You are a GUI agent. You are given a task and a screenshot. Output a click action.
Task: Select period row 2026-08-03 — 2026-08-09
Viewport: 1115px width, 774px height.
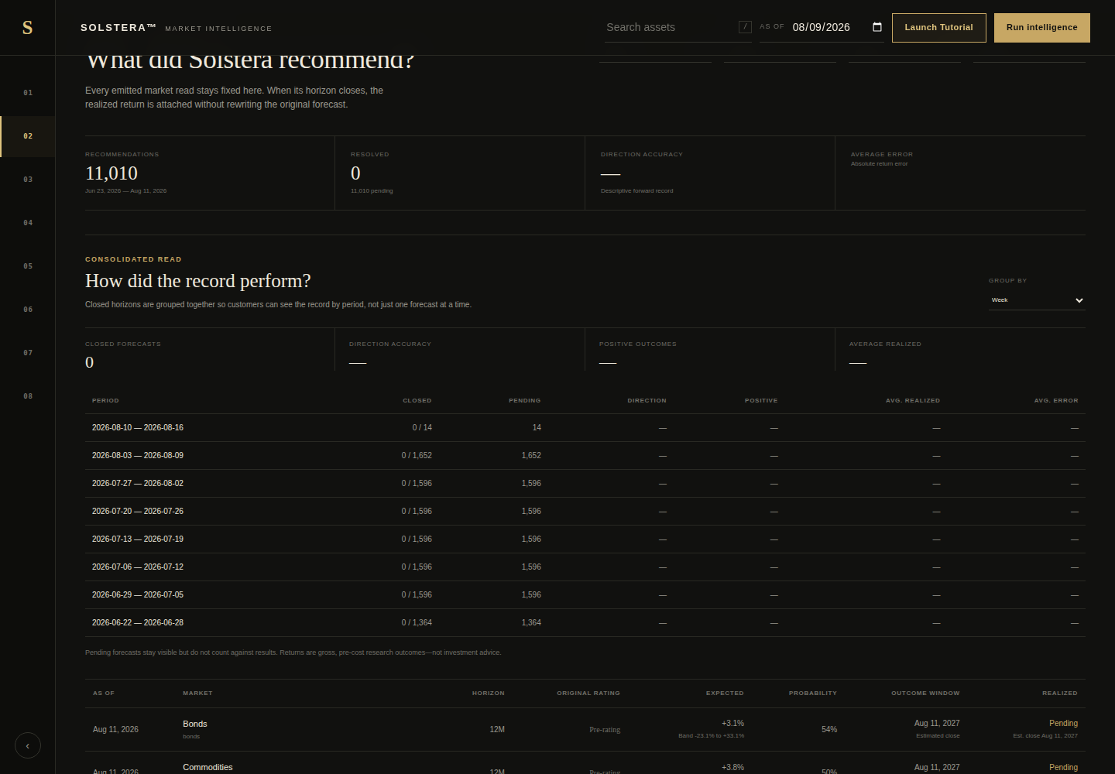pyautogui.click(x=585, y=456)
